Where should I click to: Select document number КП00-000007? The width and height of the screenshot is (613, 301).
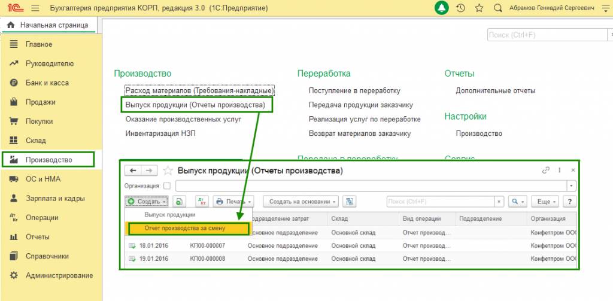(208, 246)
